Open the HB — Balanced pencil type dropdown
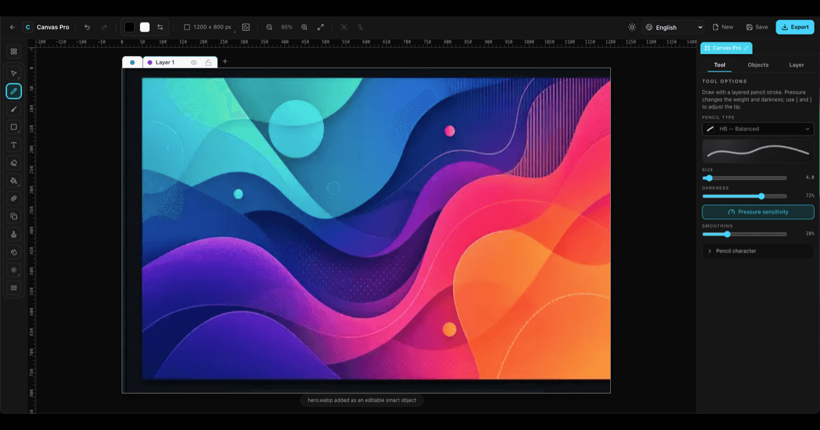This screenshot has height=430, width=820. click(x=758, y=128)
